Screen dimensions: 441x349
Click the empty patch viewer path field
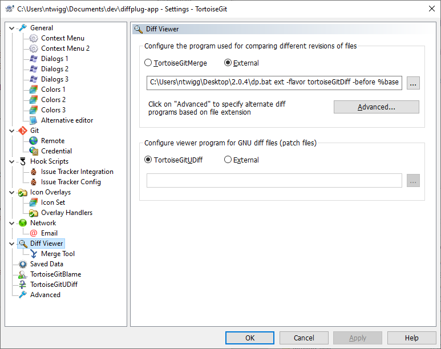(274, 180)
